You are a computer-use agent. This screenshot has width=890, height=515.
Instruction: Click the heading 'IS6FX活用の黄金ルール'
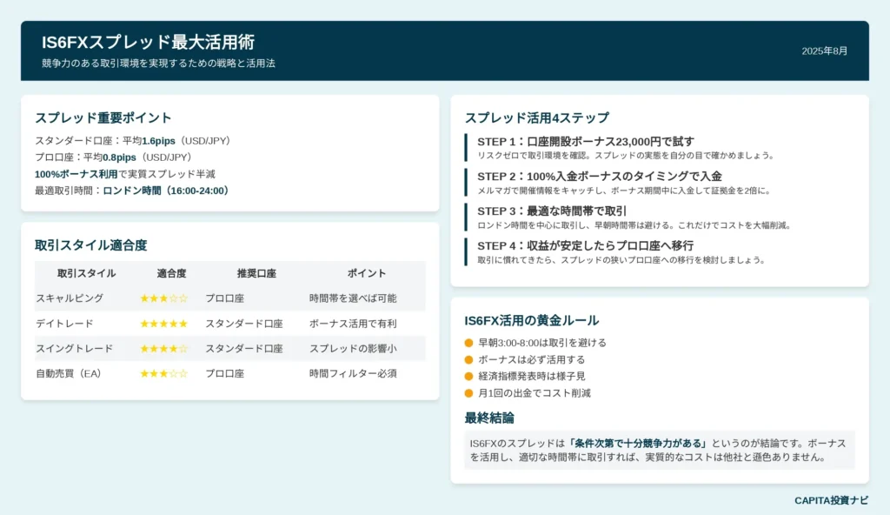coord(531,321)
